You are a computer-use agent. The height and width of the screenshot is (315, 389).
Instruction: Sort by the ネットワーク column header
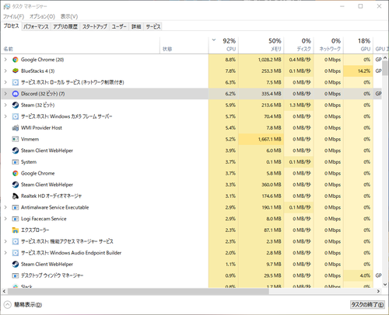point(328,45)
